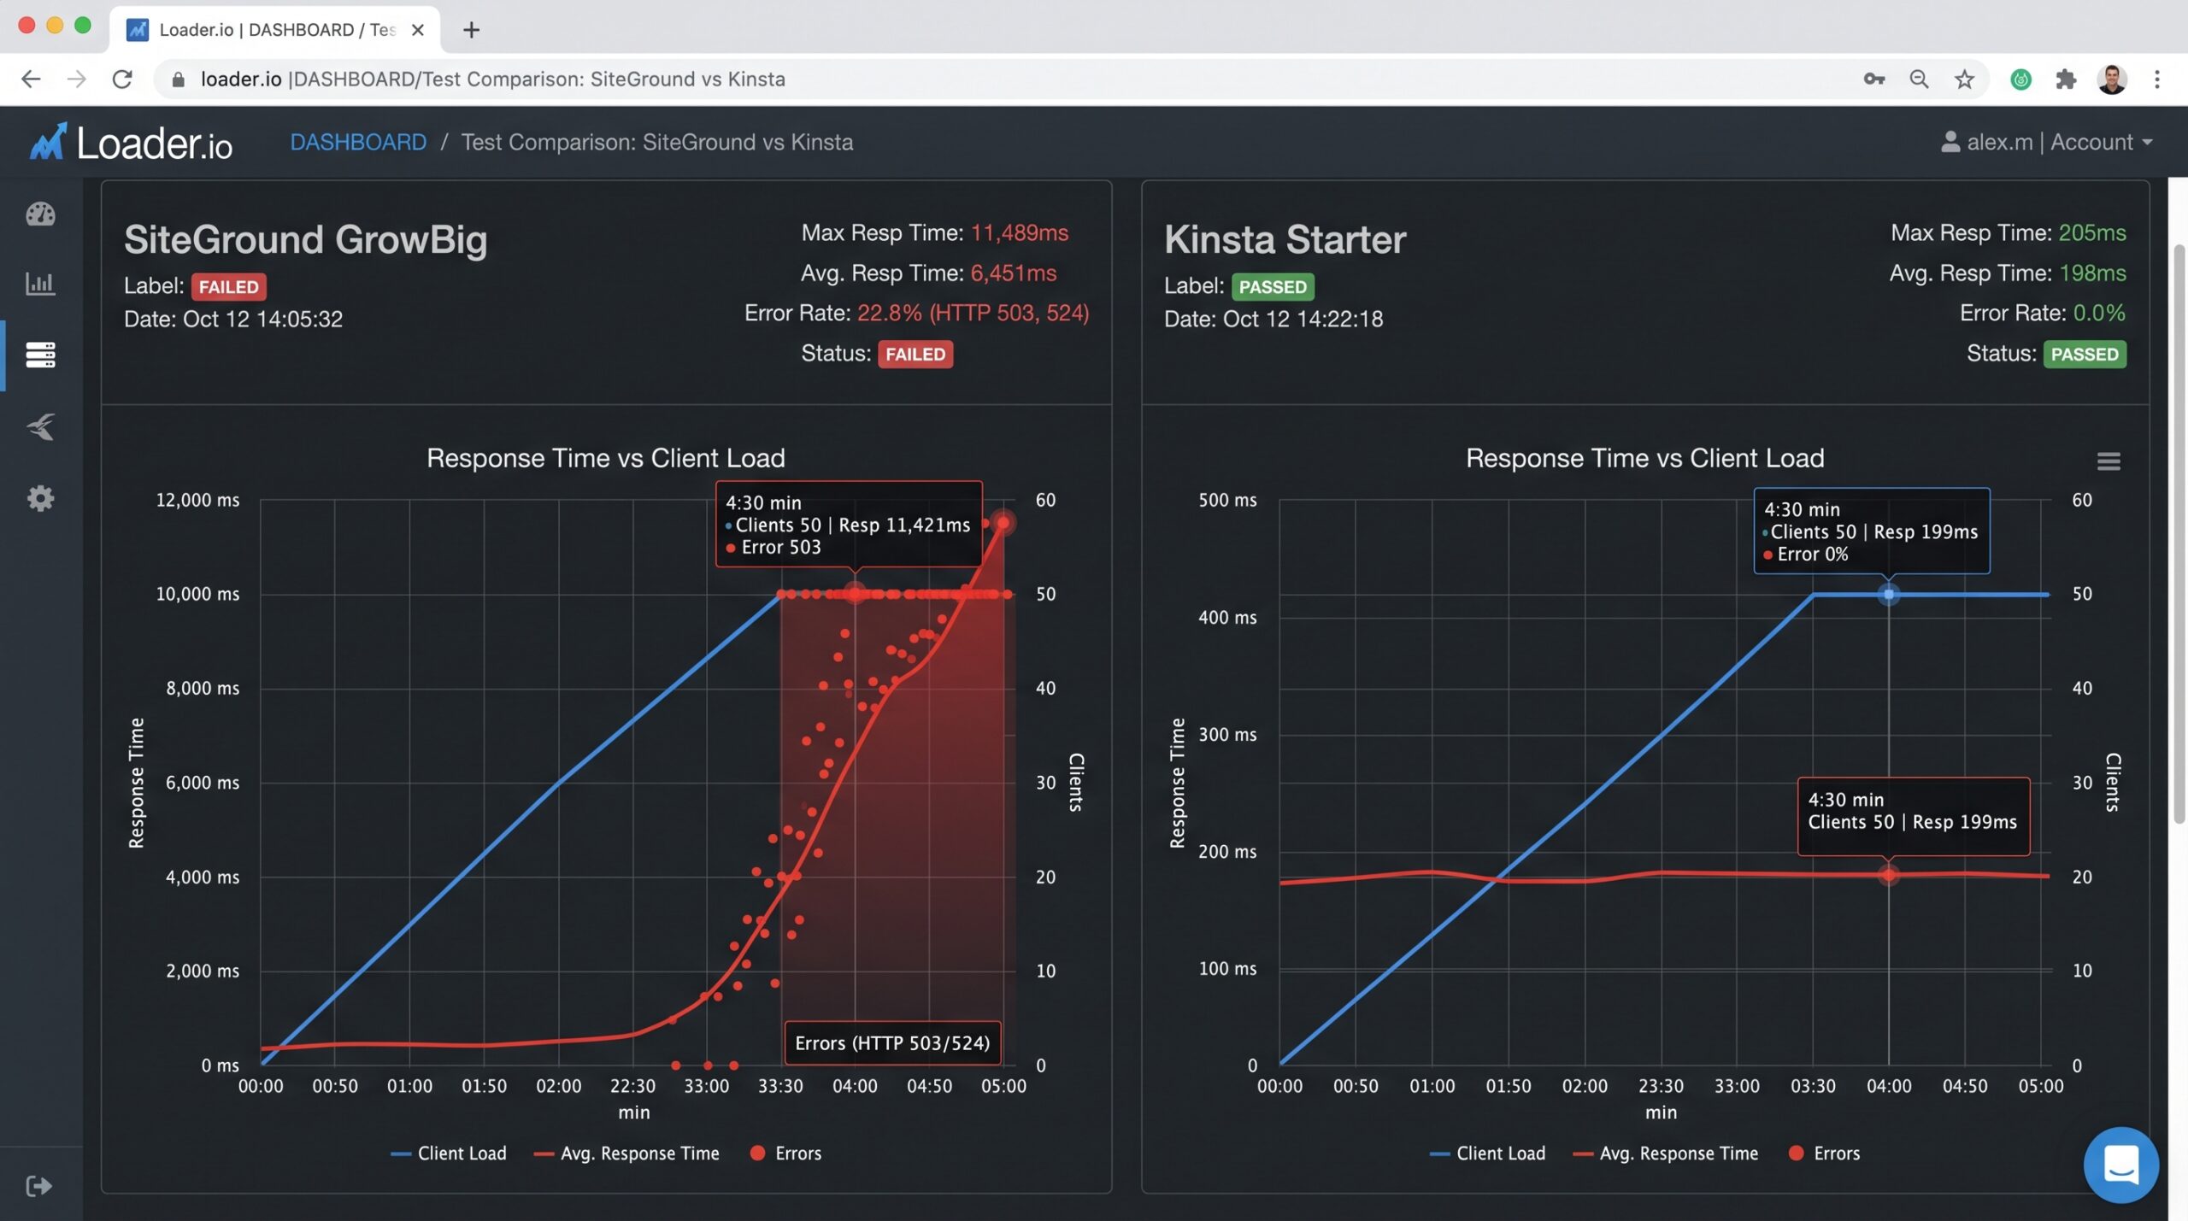Viewport: 2188px width, 1221px height.
Task: Click the Kinsta 'Response Time vs Client Load' title
Action: (1645, 459)
